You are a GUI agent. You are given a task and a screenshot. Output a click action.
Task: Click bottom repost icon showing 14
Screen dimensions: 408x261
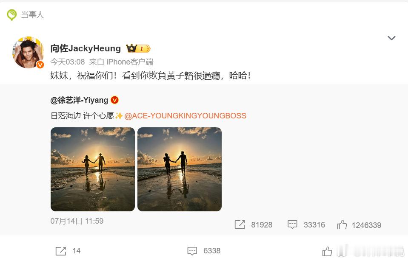click(x=61, y=251)
